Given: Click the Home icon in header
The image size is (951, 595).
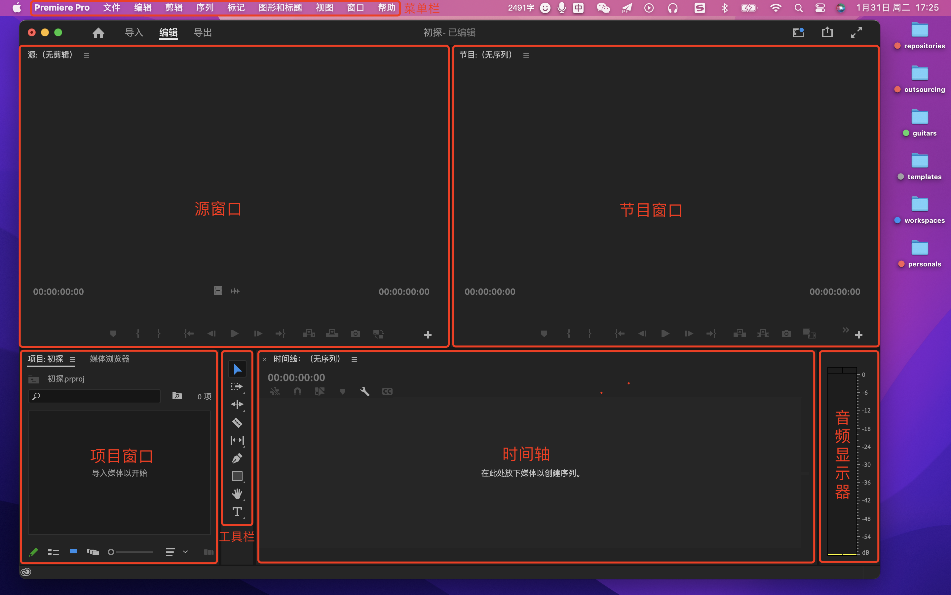Looking at the screenshot, I should click(x=98, y=33).
